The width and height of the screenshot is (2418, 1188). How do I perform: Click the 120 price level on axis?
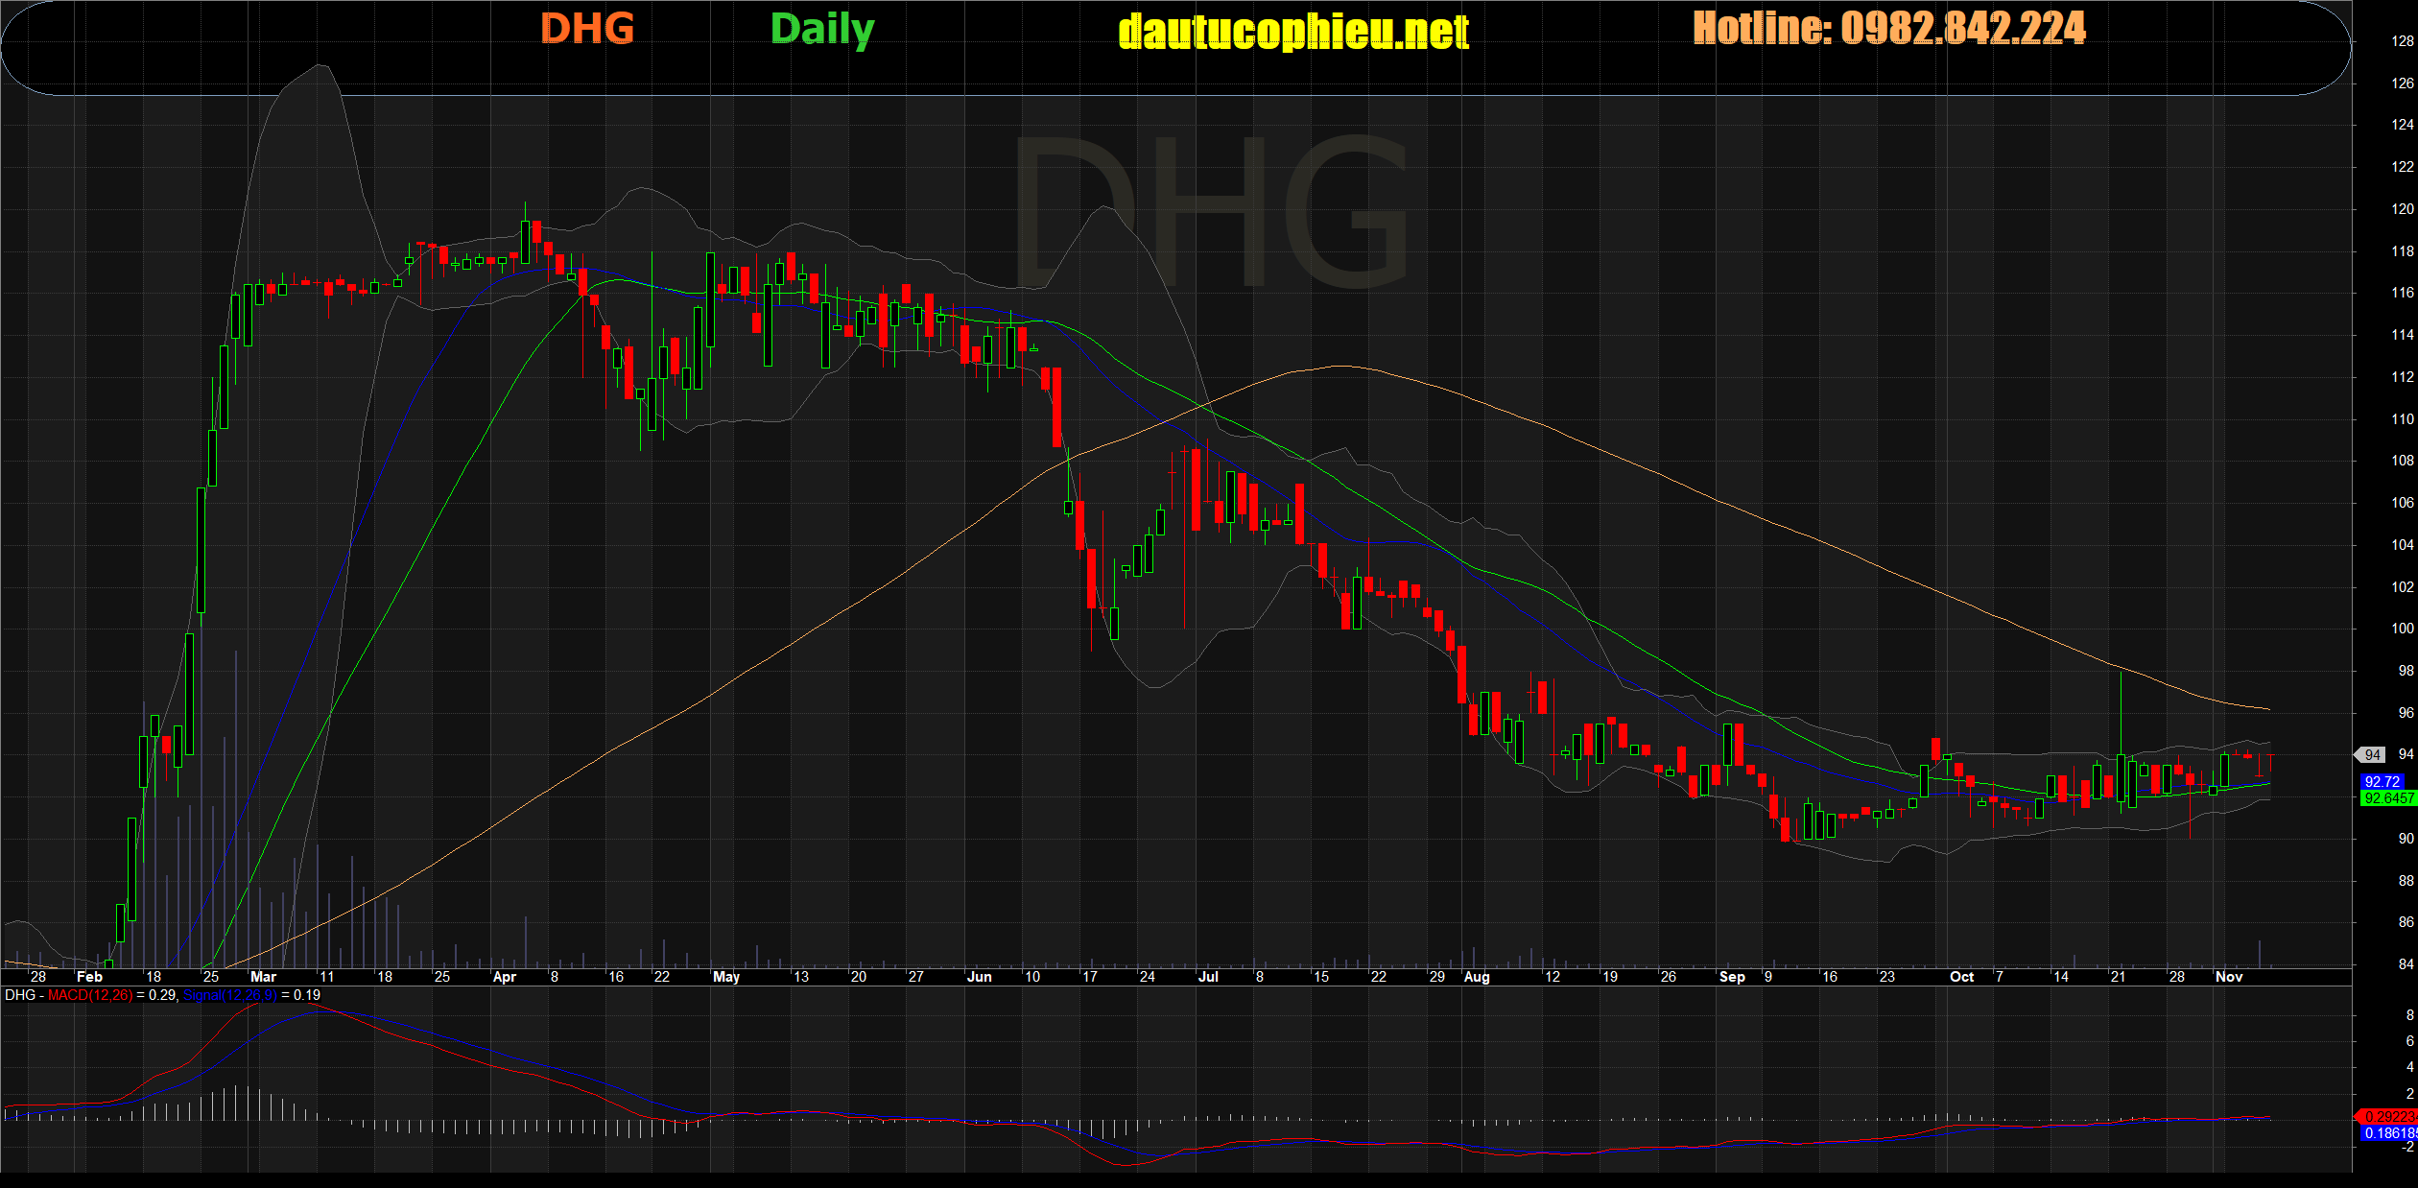2402,209
